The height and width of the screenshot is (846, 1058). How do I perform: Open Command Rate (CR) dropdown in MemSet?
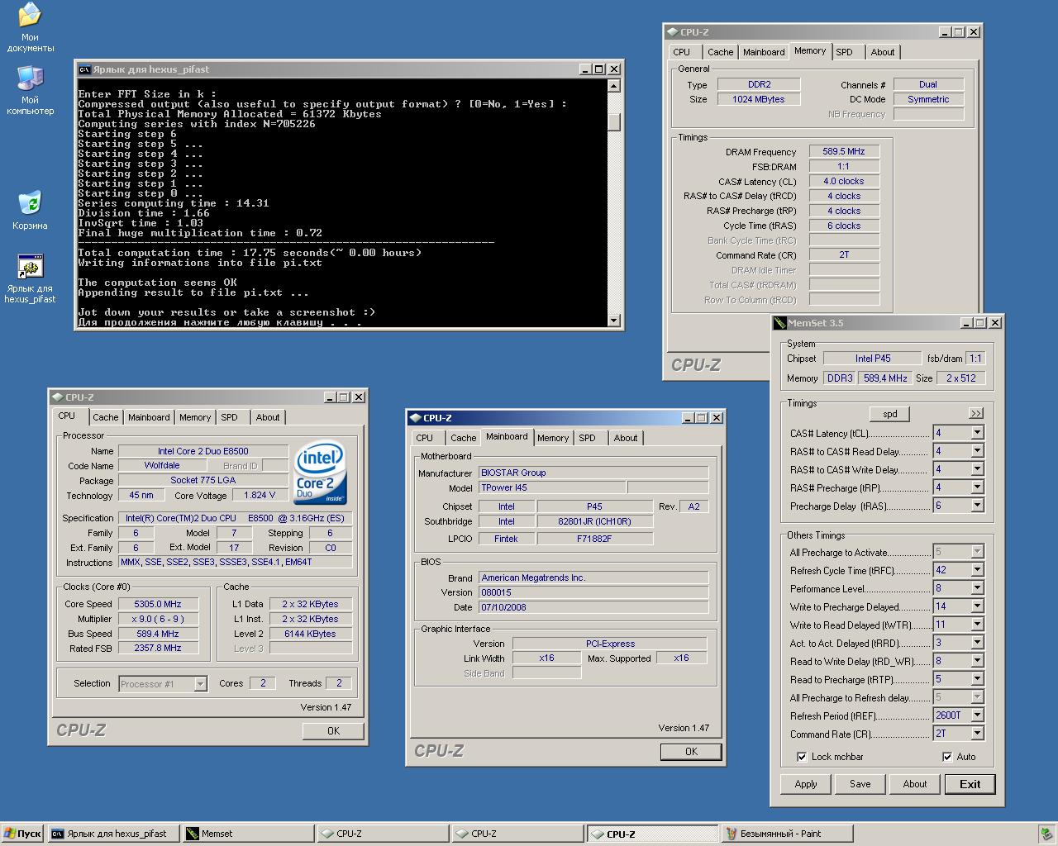pos(977,734)
